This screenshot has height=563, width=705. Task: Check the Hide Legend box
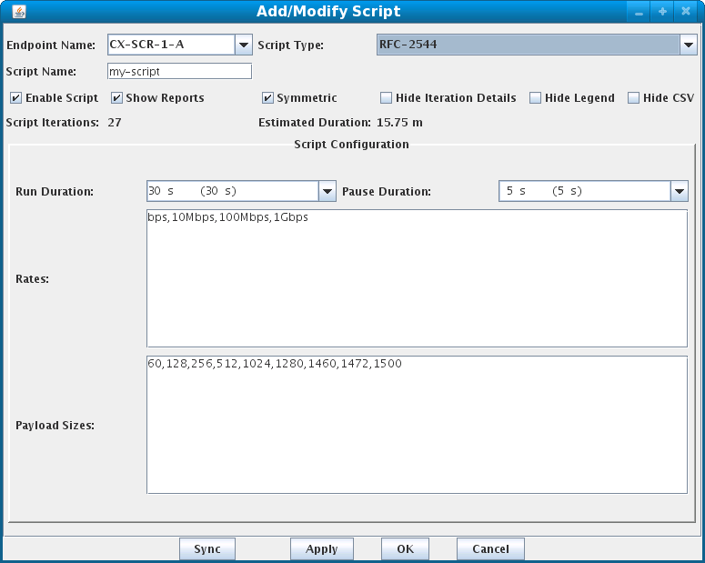pos(535,97)
